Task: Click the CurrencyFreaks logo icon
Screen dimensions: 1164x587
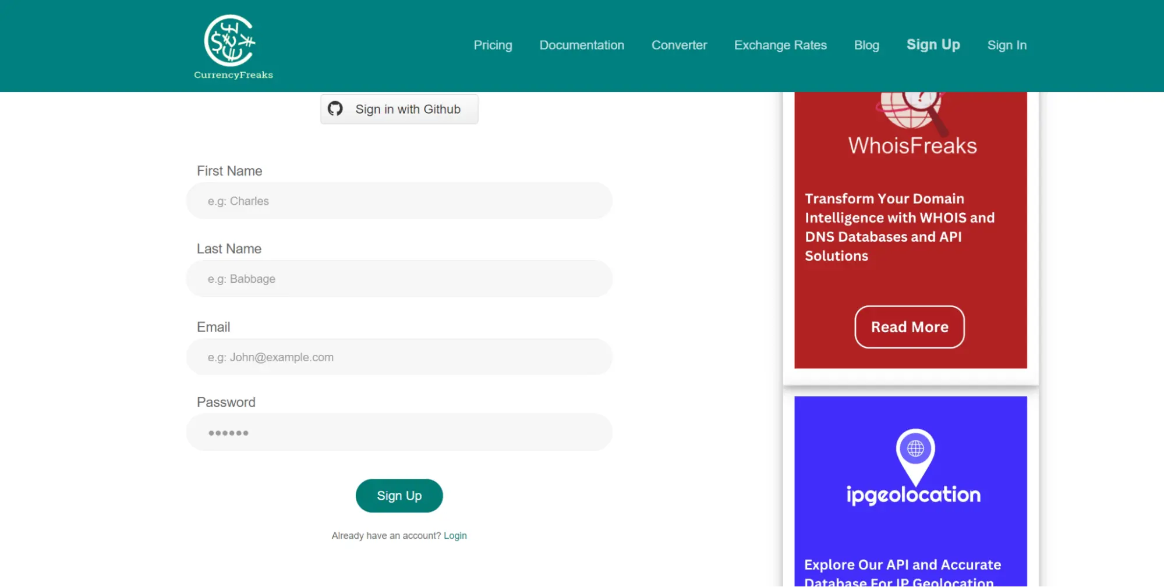Action: click(x=230, y=40)
